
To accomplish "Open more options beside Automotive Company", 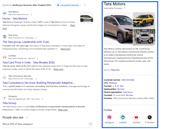I will coord(124,8).
